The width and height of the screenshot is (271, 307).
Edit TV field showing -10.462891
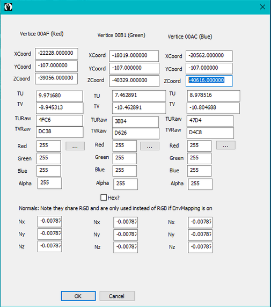click(x=139, y=108)
